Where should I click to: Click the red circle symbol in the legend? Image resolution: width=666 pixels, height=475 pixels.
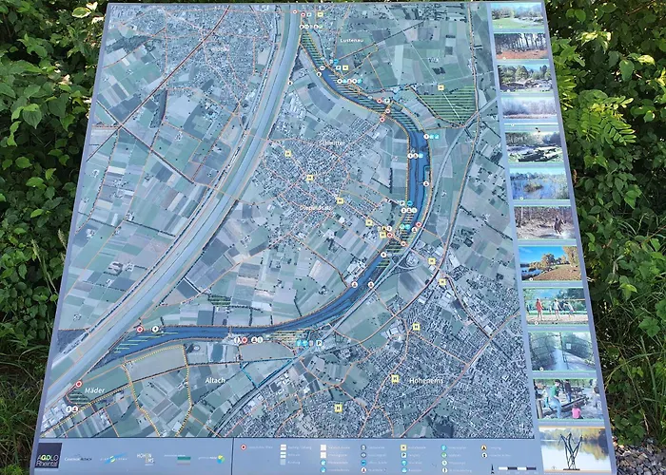[x=245, y=446]
